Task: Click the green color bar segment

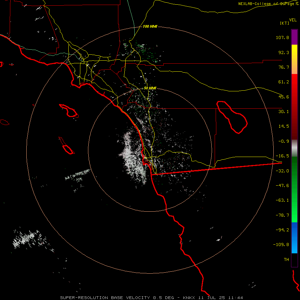Action: (x=294, y=190)
